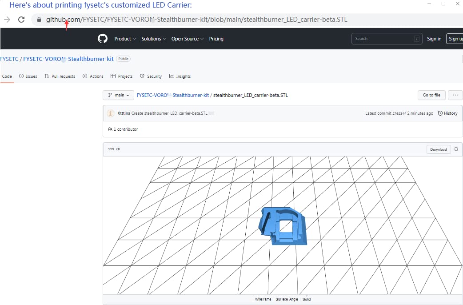This screenshot has height=305, width=463.
Task: Reload page with browser refresh icon
Action: (x=21, y=20)
